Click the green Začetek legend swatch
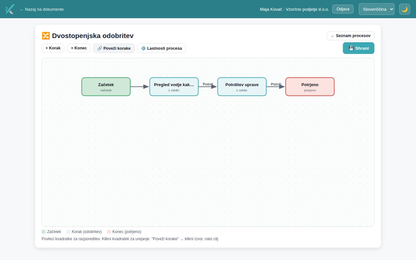Viewport: 416px width, 260px height. (x=44, y=232)
